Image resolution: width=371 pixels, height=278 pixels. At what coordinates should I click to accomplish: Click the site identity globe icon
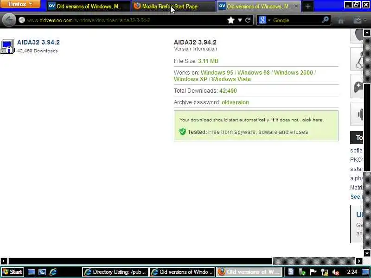point(22,20)
